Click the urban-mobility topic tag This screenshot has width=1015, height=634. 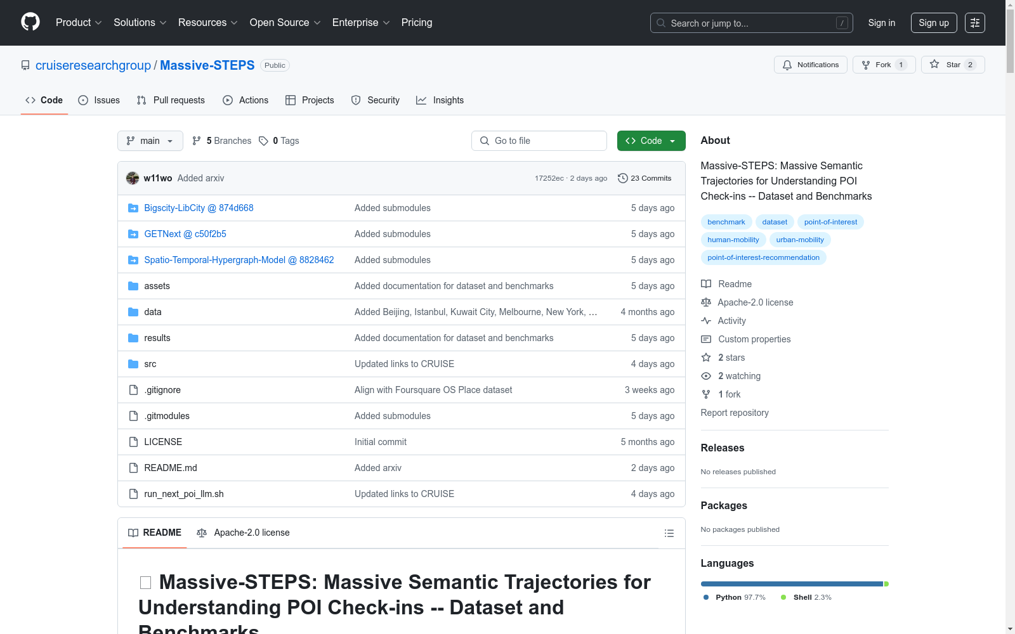point(800,240)
